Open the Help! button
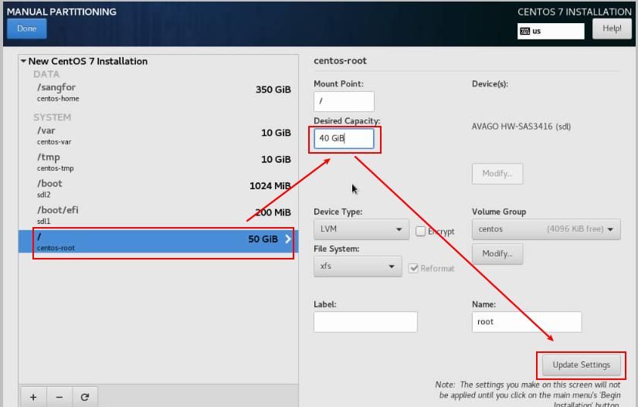638x407 pixels. 612,29
